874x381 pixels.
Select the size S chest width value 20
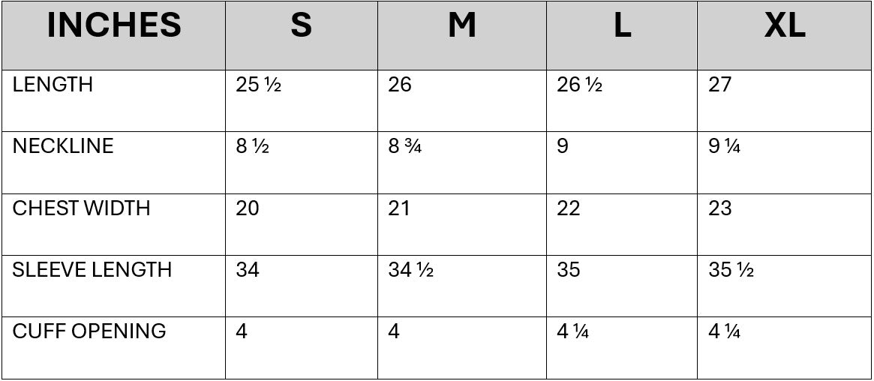click(248, 208)
